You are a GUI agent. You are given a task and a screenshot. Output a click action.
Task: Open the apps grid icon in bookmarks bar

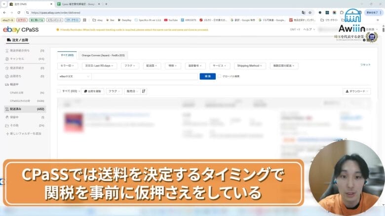85,20
